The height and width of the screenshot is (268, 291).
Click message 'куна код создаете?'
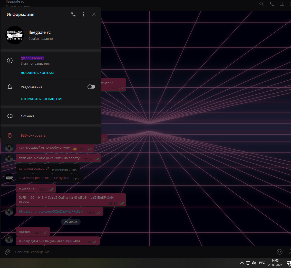click(47, 168)
